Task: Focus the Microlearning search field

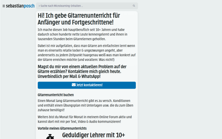Action: click(87, 6)
